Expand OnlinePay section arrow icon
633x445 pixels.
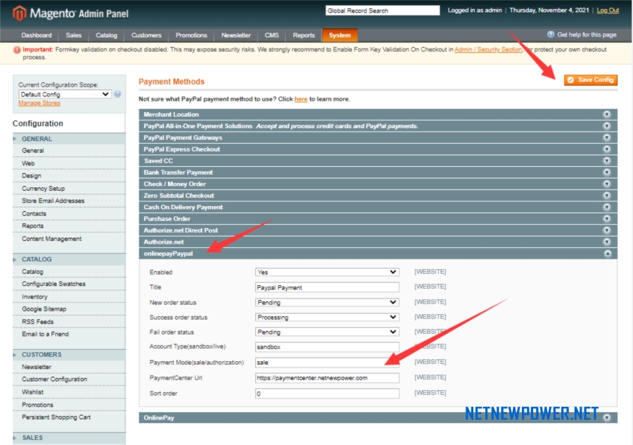(x=607, y=418)
